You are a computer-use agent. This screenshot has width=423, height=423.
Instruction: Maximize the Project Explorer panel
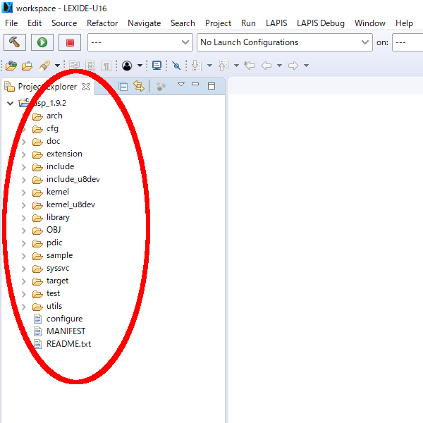tap(211, 86)
